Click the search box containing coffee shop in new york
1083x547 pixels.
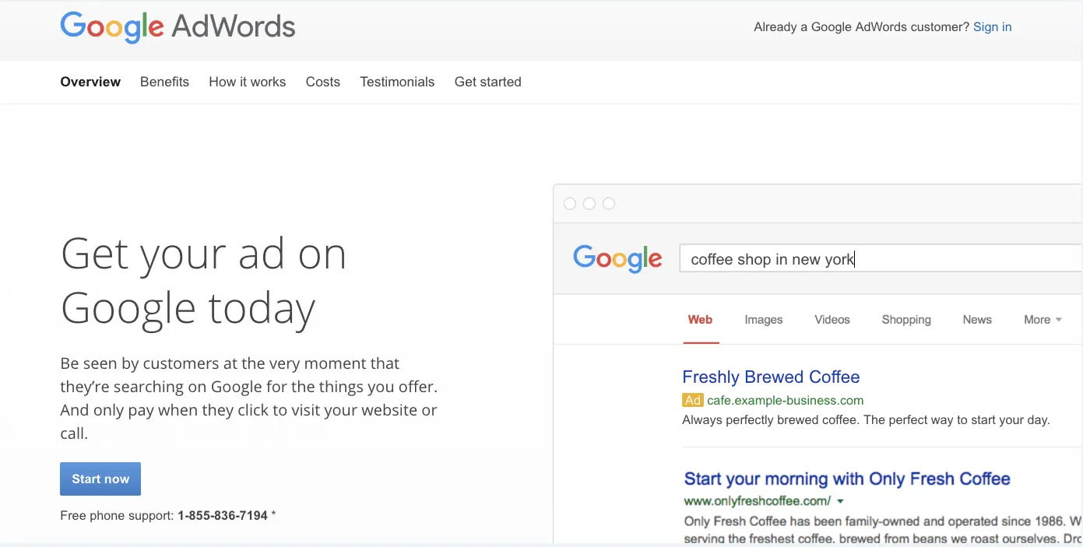pyautogui.click(x=880, y=259)
